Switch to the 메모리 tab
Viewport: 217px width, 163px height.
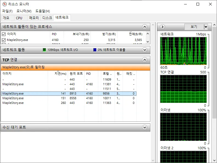click(x=34, y=18)
